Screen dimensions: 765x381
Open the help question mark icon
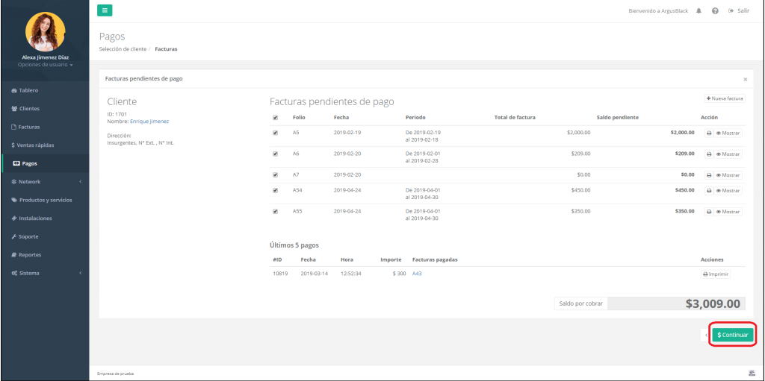[715, 10]
